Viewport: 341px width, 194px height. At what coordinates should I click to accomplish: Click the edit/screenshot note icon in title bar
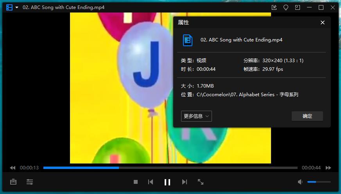tap(274, 7)
